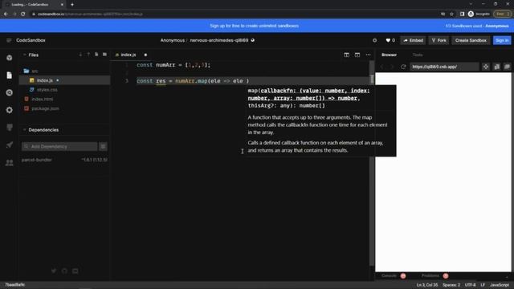Change indentation via Spaces: 2
Viewport: 514px width, 289px height.
click(451, 285)
